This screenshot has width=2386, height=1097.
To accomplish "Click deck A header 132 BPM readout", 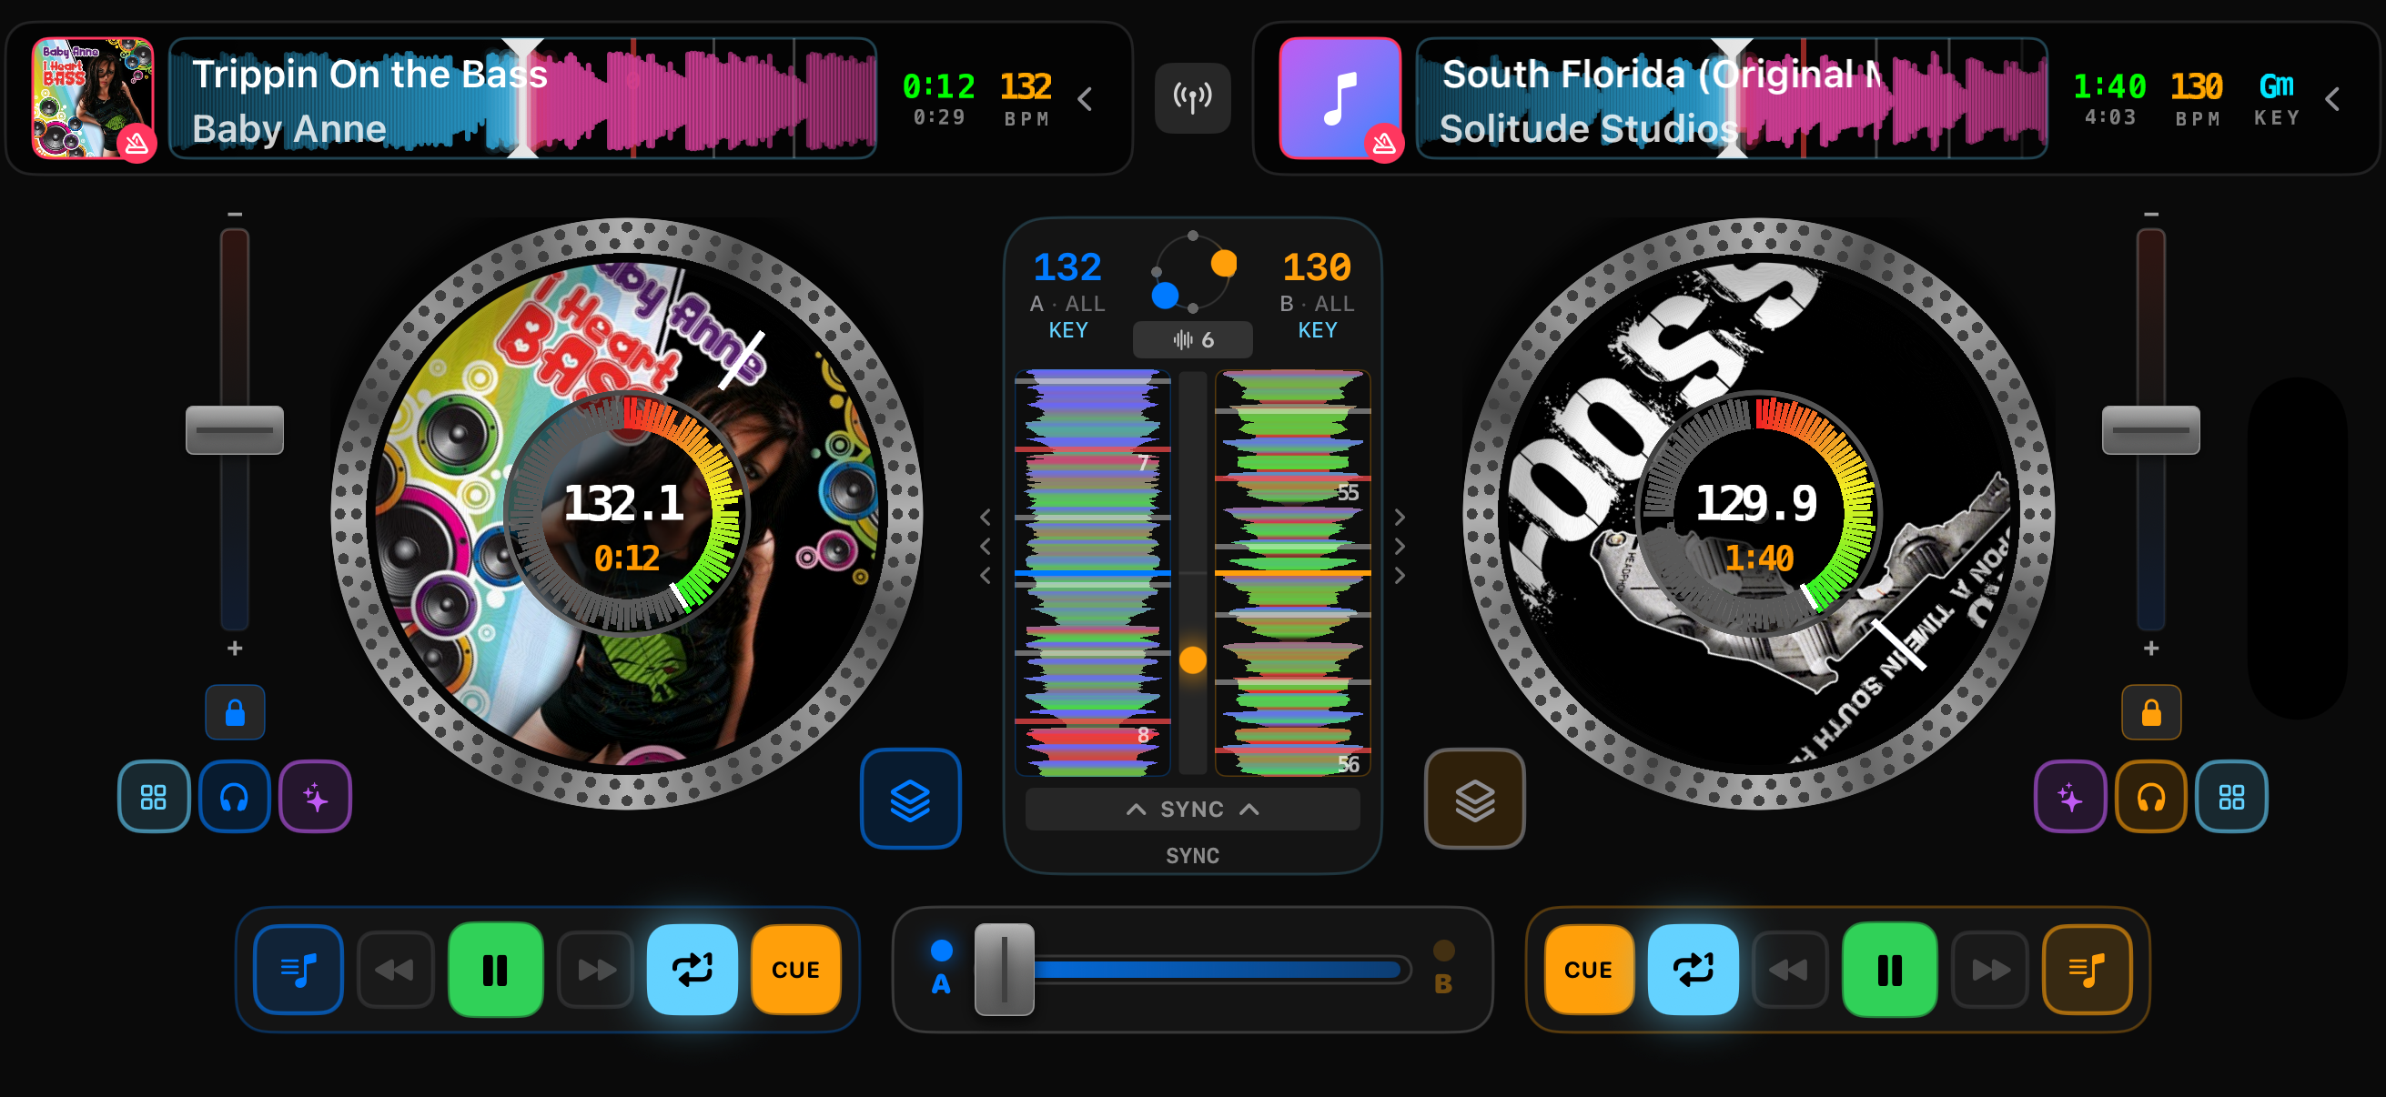I will point(1026,97).
